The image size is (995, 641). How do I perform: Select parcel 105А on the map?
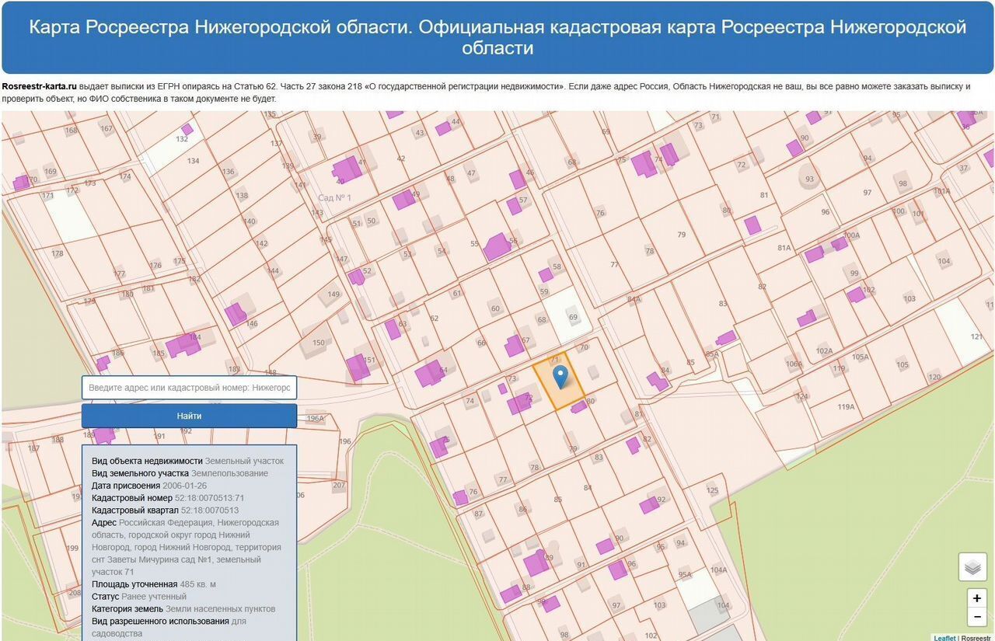point(860,357)
